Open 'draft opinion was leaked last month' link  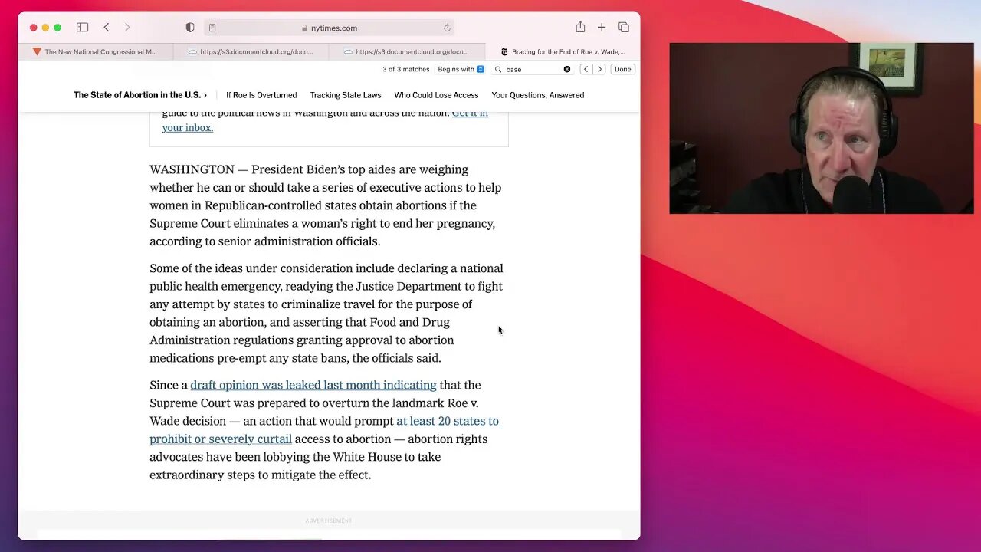tap(313, 385)
